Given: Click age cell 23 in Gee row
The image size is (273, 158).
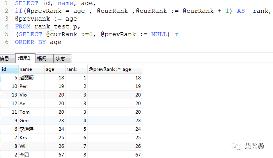Looking at the screenshot, I should tap(55, 121).
